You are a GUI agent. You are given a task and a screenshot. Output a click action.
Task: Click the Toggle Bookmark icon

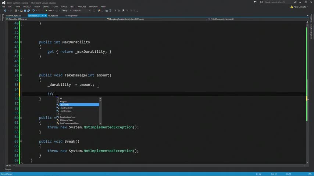(124, 11)
